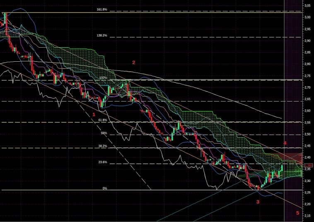Image resolution: width=314 pixels, height=222 pixels.
Task: Select the 138.2% Fibonacci level label
Action: (102, 36)
